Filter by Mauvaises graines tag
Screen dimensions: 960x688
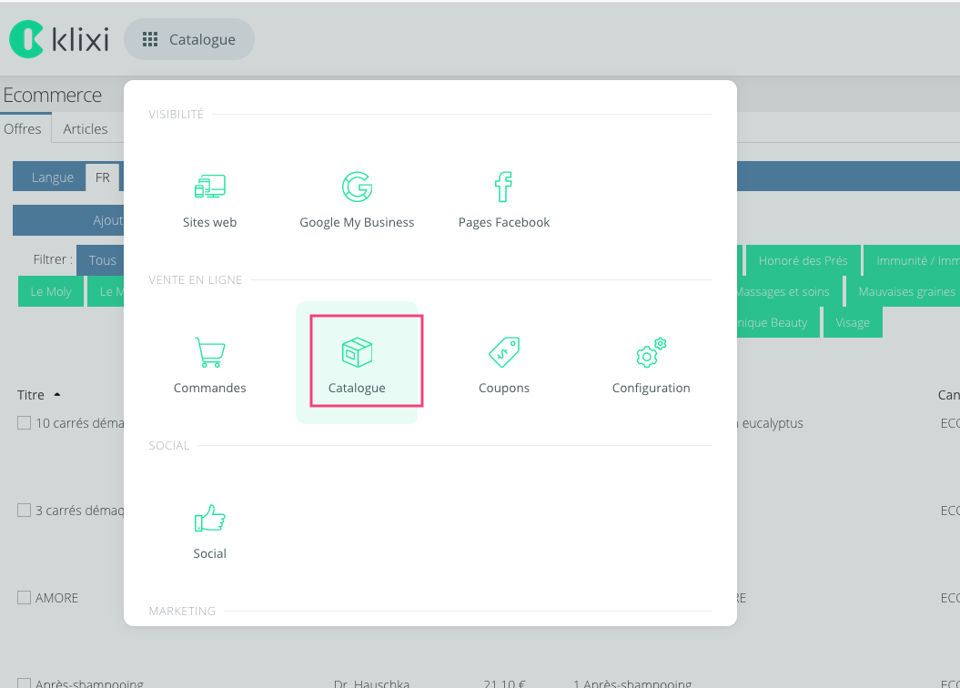(906, 291)
